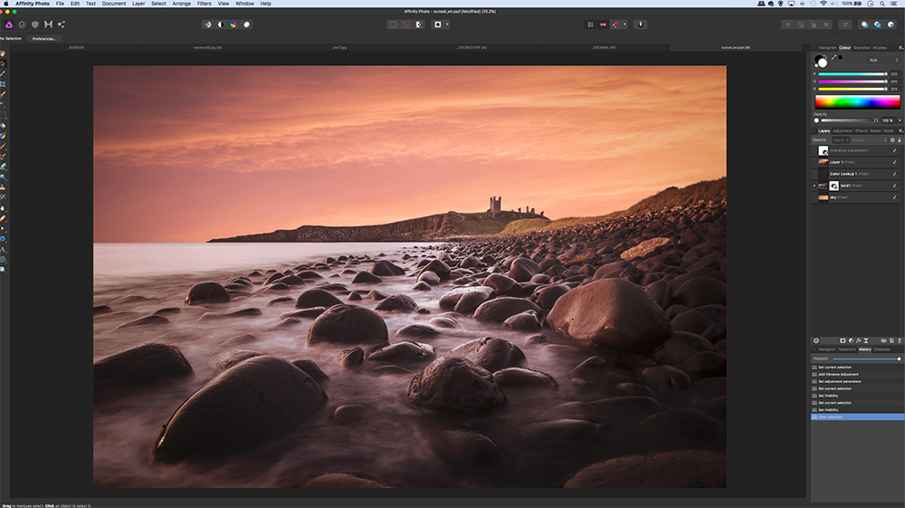
Task: Click the Mask Layer icon below Layers
Action: click(x=843, y=340)
